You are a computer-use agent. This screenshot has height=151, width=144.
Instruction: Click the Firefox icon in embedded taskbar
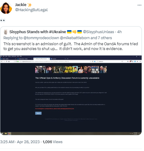[x=10, y=134]
